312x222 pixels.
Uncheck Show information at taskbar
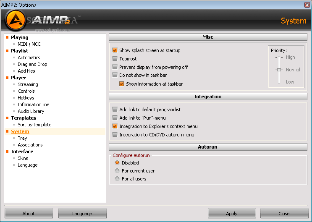[122, 84]
